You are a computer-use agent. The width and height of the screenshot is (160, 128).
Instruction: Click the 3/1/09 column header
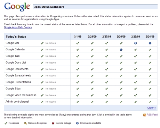coord(78,37)
